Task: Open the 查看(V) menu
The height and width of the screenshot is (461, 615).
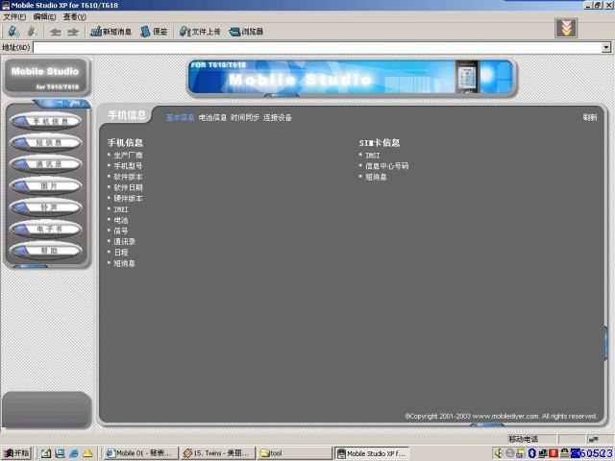Action: coord(75,16)
